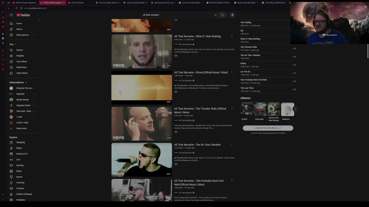
Task: Open the YouTube hamburger guide menu
Action: (x=11, y=15)
